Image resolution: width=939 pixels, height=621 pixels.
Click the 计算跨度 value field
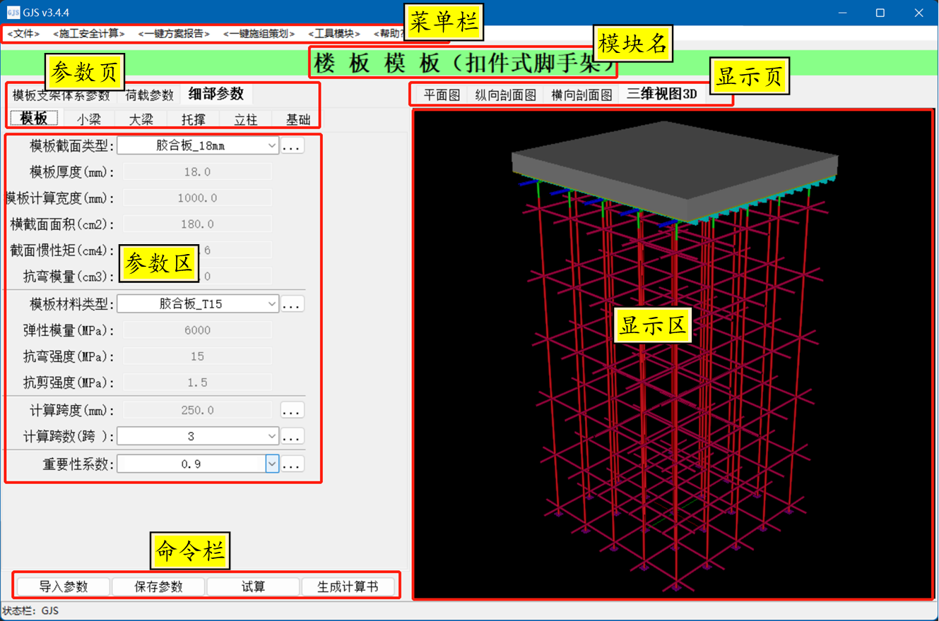(198, 410)
